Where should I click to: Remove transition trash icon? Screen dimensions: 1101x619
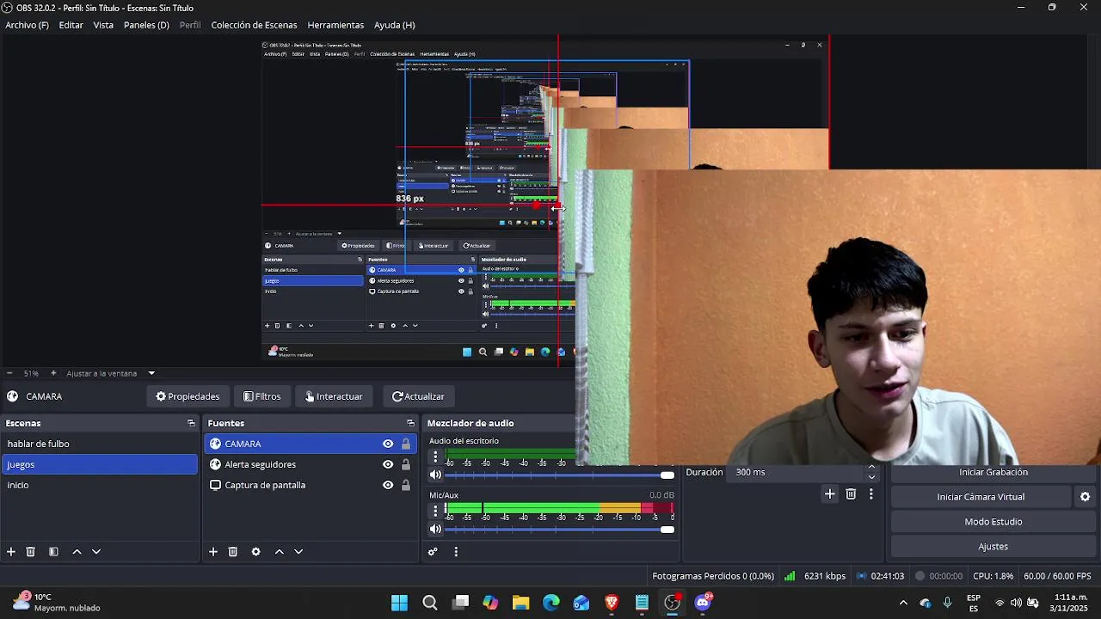point(851,494)
